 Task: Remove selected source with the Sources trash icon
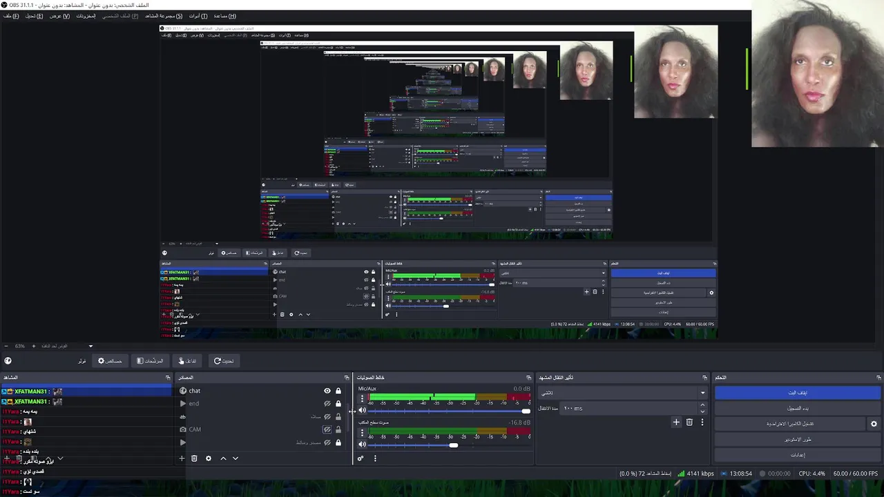coord(194,458)
